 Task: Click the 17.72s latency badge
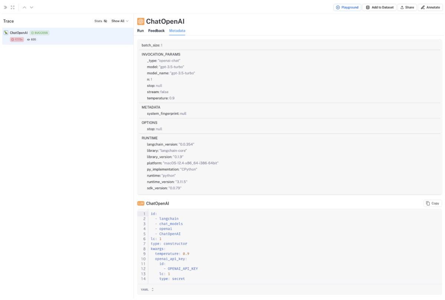(x=17, y=39)
